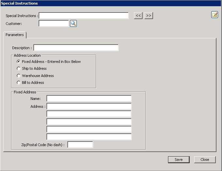Click the customer lookup magnifier icon
The image size is (222, 171).
click(x=73, y=24)
